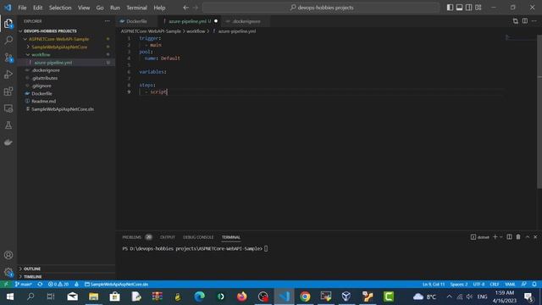Screen dimensions: 542x305
Task: Open the Search view in activity bar
Action: tap(8, 40)
